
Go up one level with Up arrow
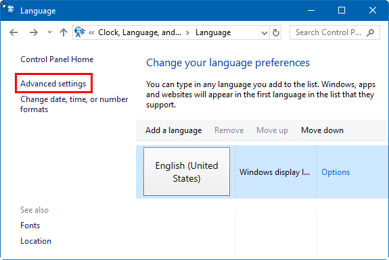coord(64,32)
